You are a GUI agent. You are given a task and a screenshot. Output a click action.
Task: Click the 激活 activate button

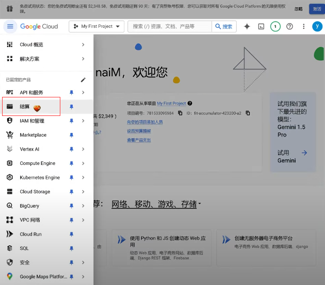pos(317,9)
